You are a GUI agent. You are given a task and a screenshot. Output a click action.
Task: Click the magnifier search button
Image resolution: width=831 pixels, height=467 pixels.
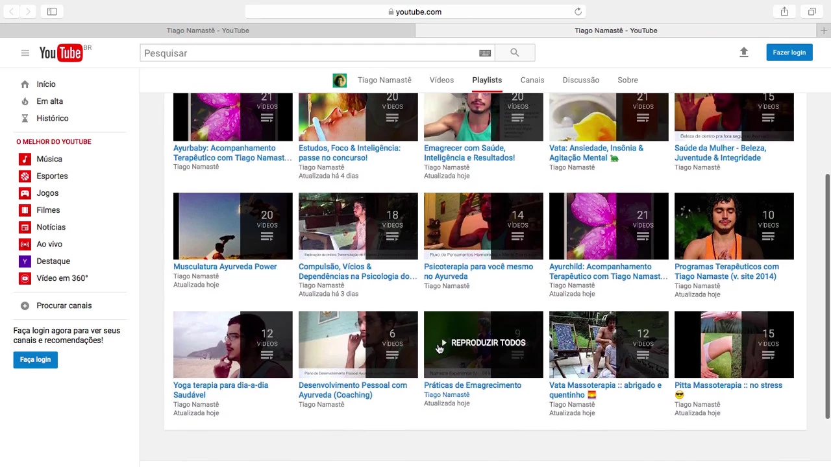(x=515, y=53)
